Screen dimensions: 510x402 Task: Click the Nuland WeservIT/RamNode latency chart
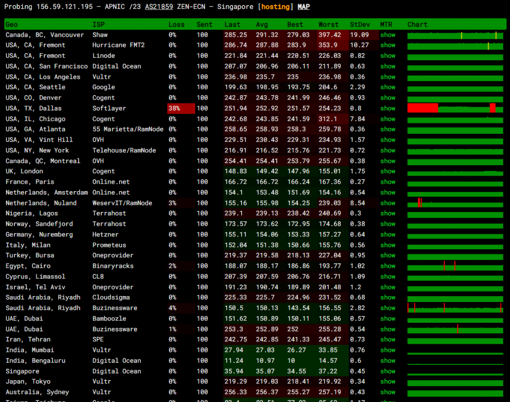(x=455, y=203)
